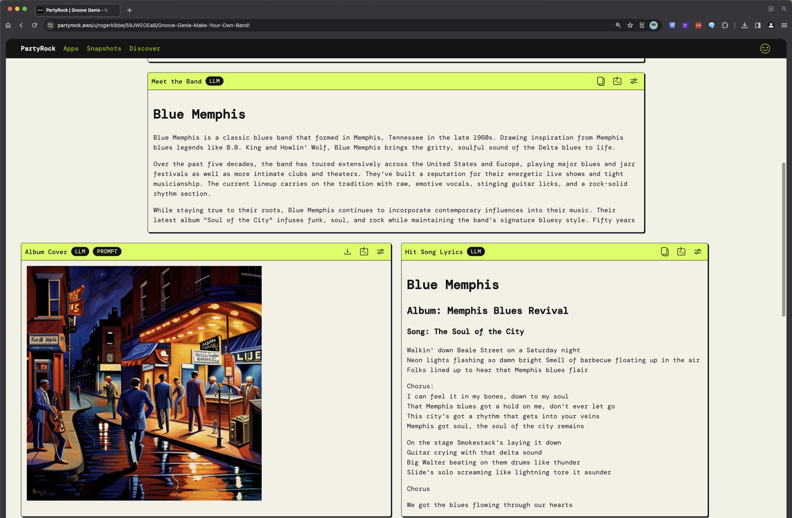This screenshot has height=518, width=792.
Task: Share the Meet the Band widget
Action: [x=617, y=81]
